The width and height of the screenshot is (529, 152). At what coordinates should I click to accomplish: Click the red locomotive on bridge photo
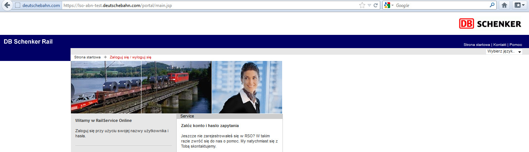176,87
